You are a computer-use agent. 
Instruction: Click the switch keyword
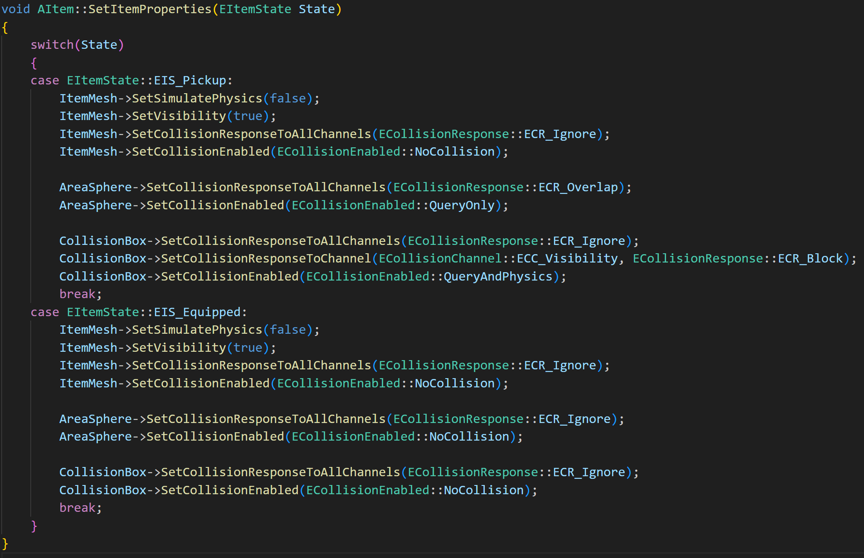52,45
